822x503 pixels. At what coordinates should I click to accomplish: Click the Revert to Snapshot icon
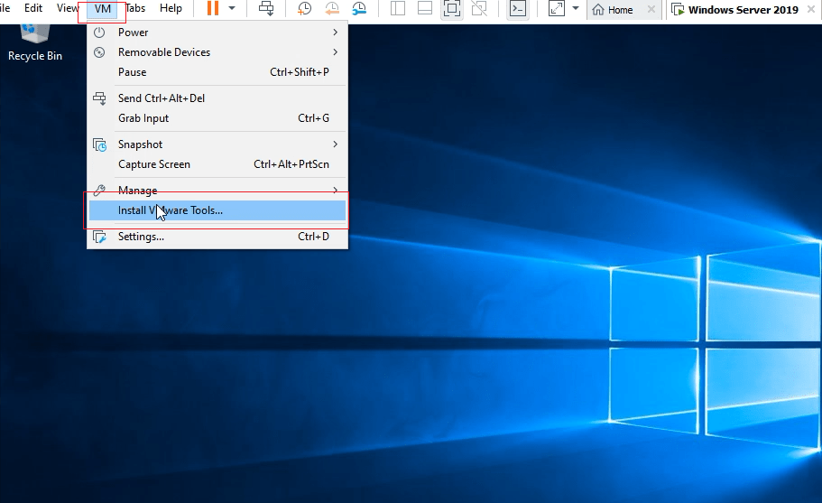click(332, 8)
